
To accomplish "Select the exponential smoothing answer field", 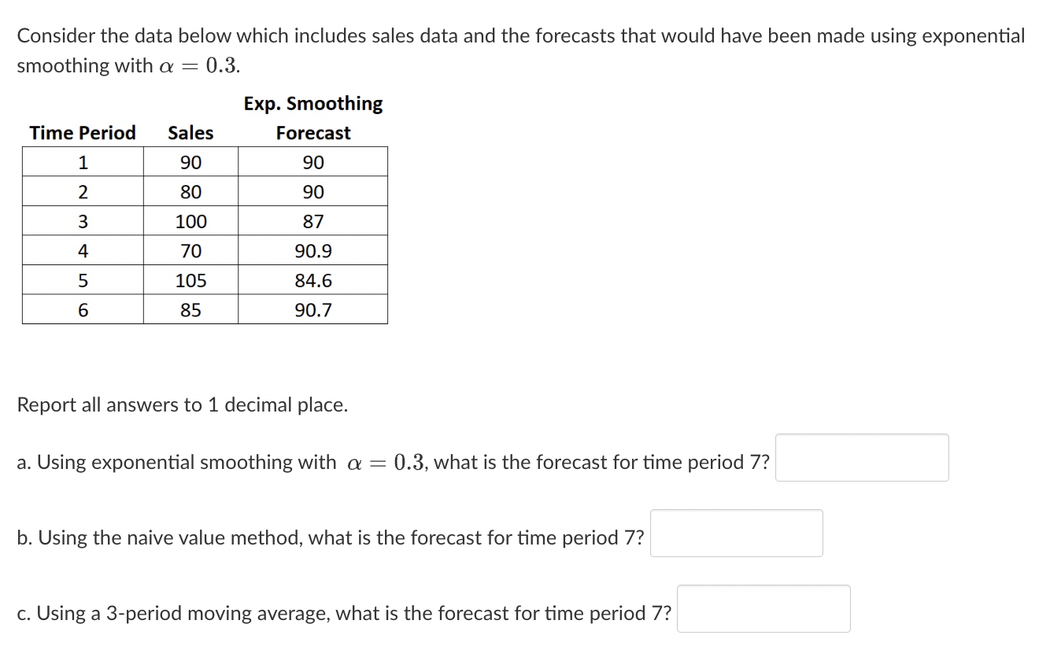I will tap(862, 457).
